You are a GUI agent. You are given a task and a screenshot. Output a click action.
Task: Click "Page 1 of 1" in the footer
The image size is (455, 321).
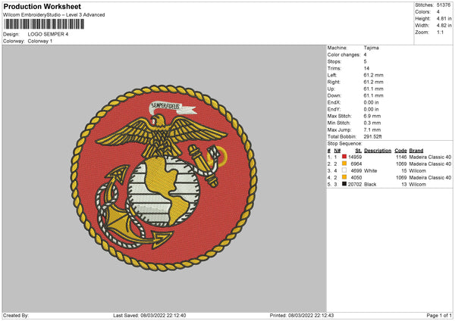439,316
